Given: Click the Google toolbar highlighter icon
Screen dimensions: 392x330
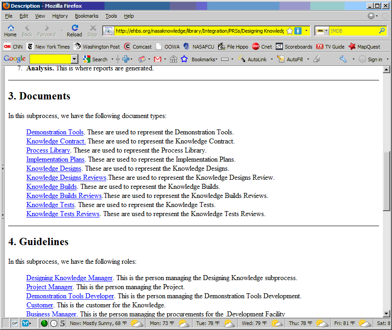Looking at the screenshot, I should click(x=317, y=59).
